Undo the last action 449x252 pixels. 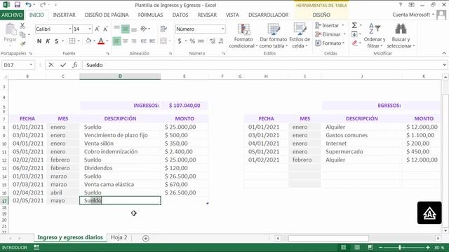coord(28,5)
